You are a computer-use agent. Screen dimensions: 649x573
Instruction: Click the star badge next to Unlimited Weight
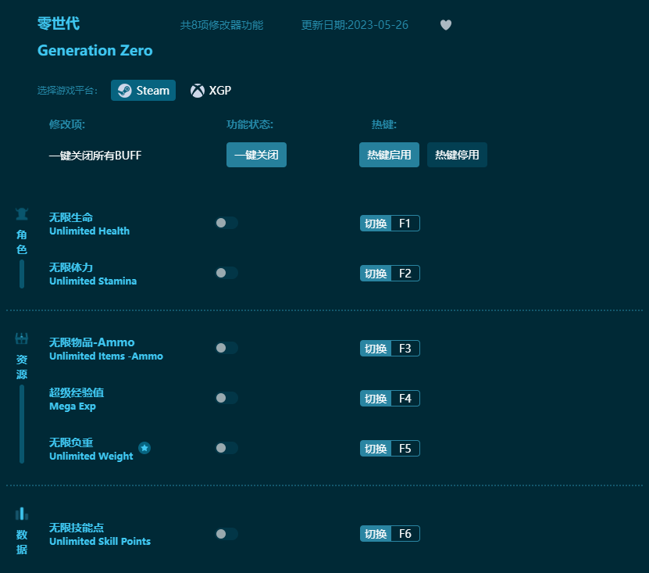[144, 448]
